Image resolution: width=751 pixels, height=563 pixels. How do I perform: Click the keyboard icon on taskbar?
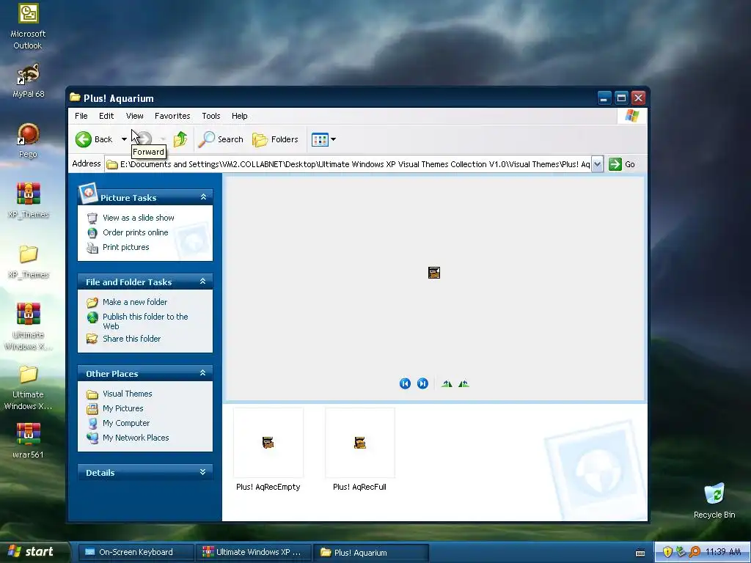click(640, 553)
